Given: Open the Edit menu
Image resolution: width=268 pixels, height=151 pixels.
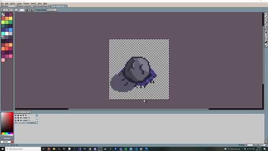Looking at the screenshot, I should click(7, 3).
